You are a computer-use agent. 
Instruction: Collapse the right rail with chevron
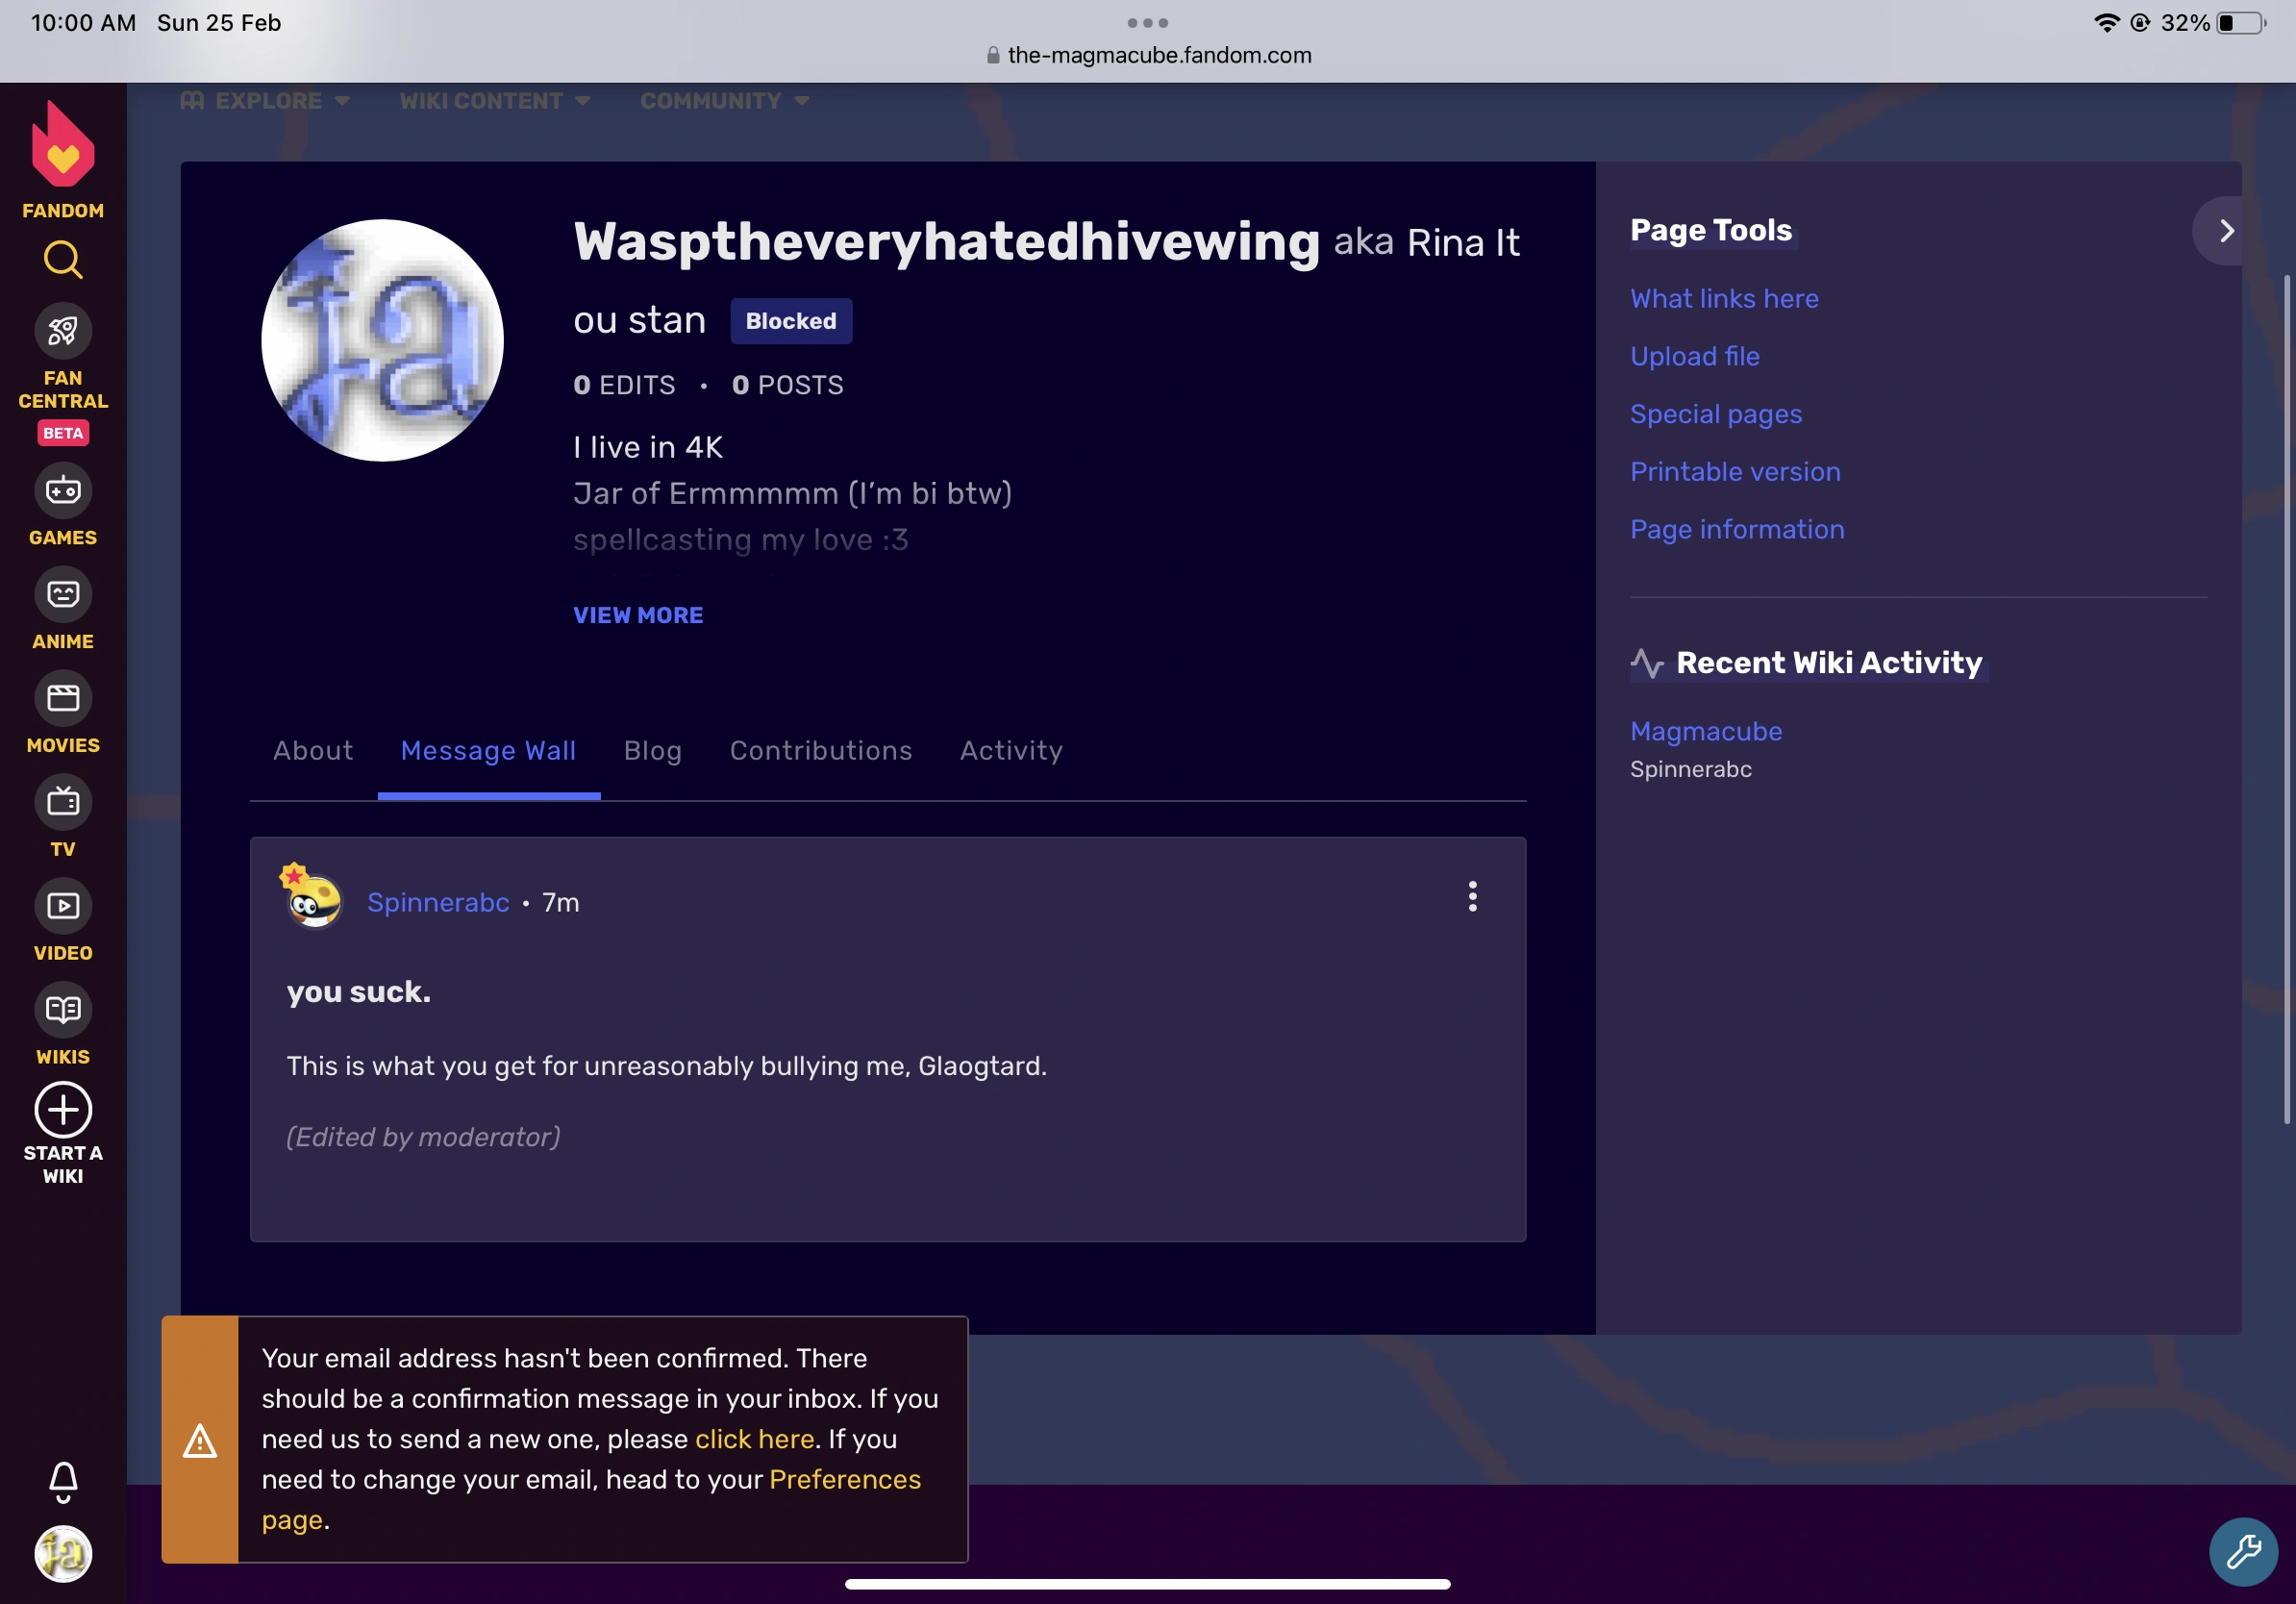coord(2225,231)
